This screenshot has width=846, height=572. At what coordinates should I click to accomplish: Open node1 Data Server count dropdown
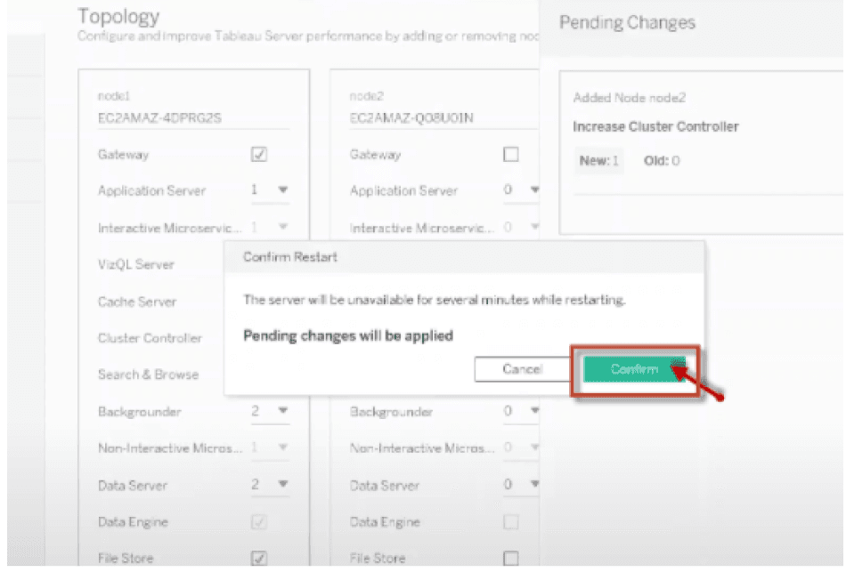[x=270, y=485]
